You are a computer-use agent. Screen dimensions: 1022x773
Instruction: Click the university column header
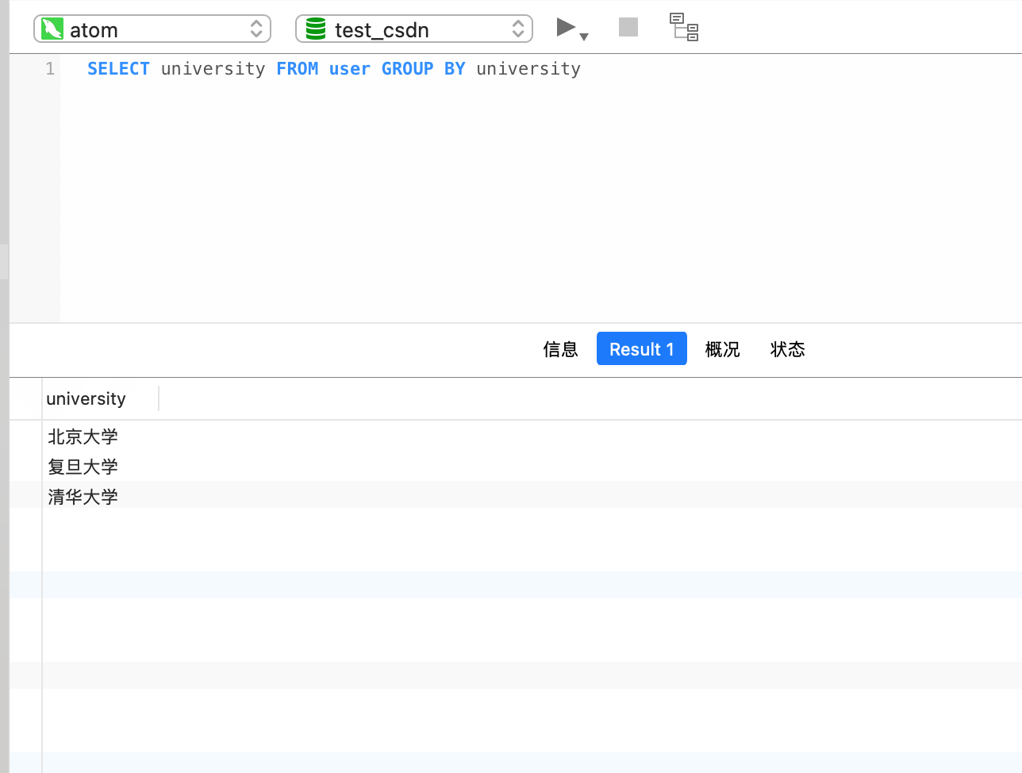point(100,398)
